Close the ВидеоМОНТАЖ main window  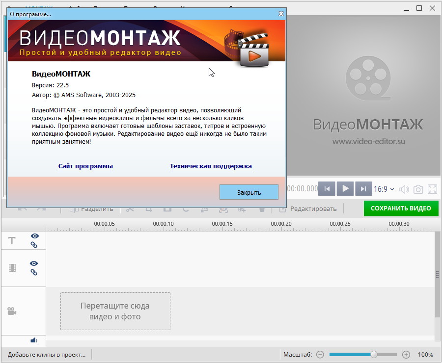[x=432, y=8]
